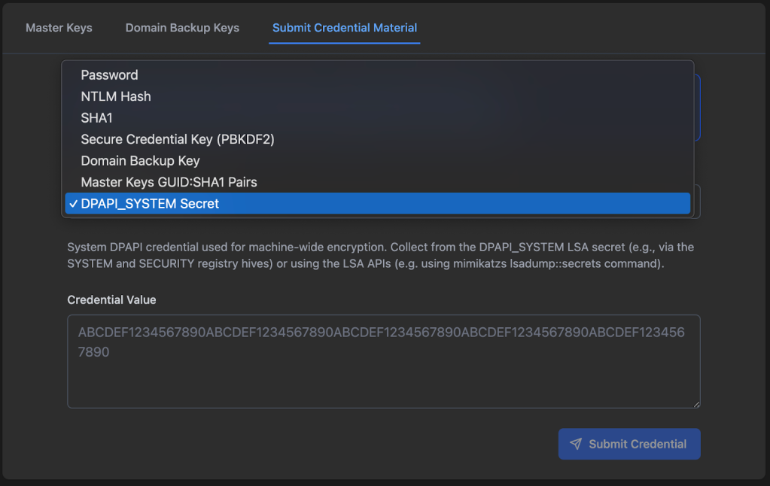Select SHA1 in the dropdown list

[x=96, y=118]
